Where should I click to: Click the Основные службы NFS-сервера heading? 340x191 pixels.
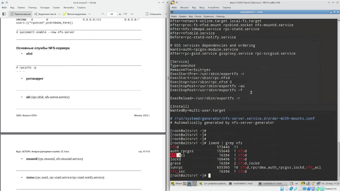coord(43,48)
